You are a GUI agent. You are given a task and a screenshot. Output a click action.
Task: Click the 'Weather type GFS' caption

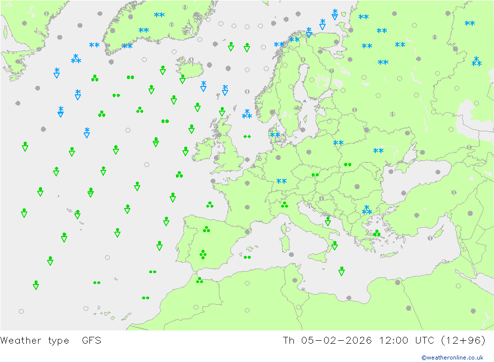click(51, 341)
